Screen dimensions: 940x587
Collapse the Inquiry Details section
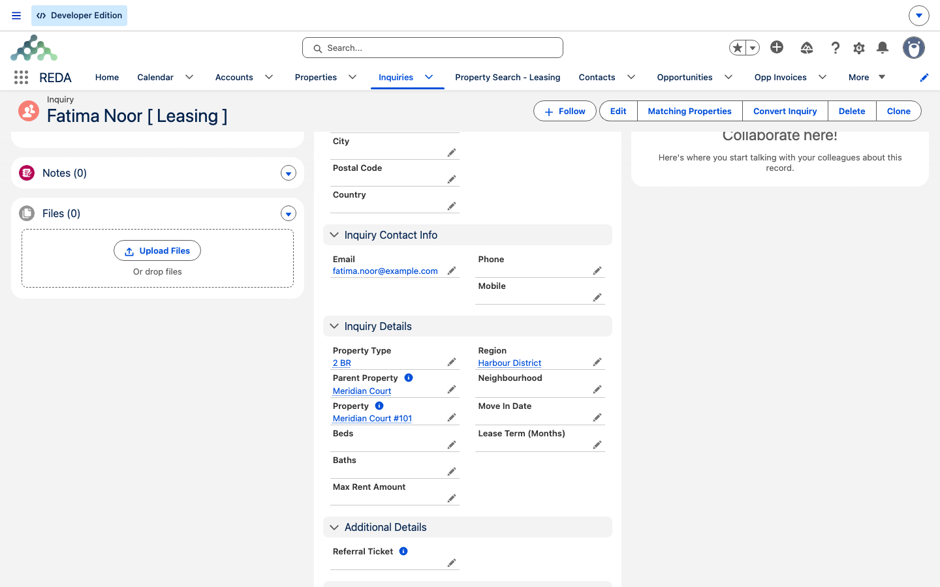(334, 326)
